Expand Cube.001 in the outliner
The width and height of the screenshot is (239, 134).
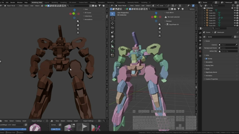[x=204, y=13]
